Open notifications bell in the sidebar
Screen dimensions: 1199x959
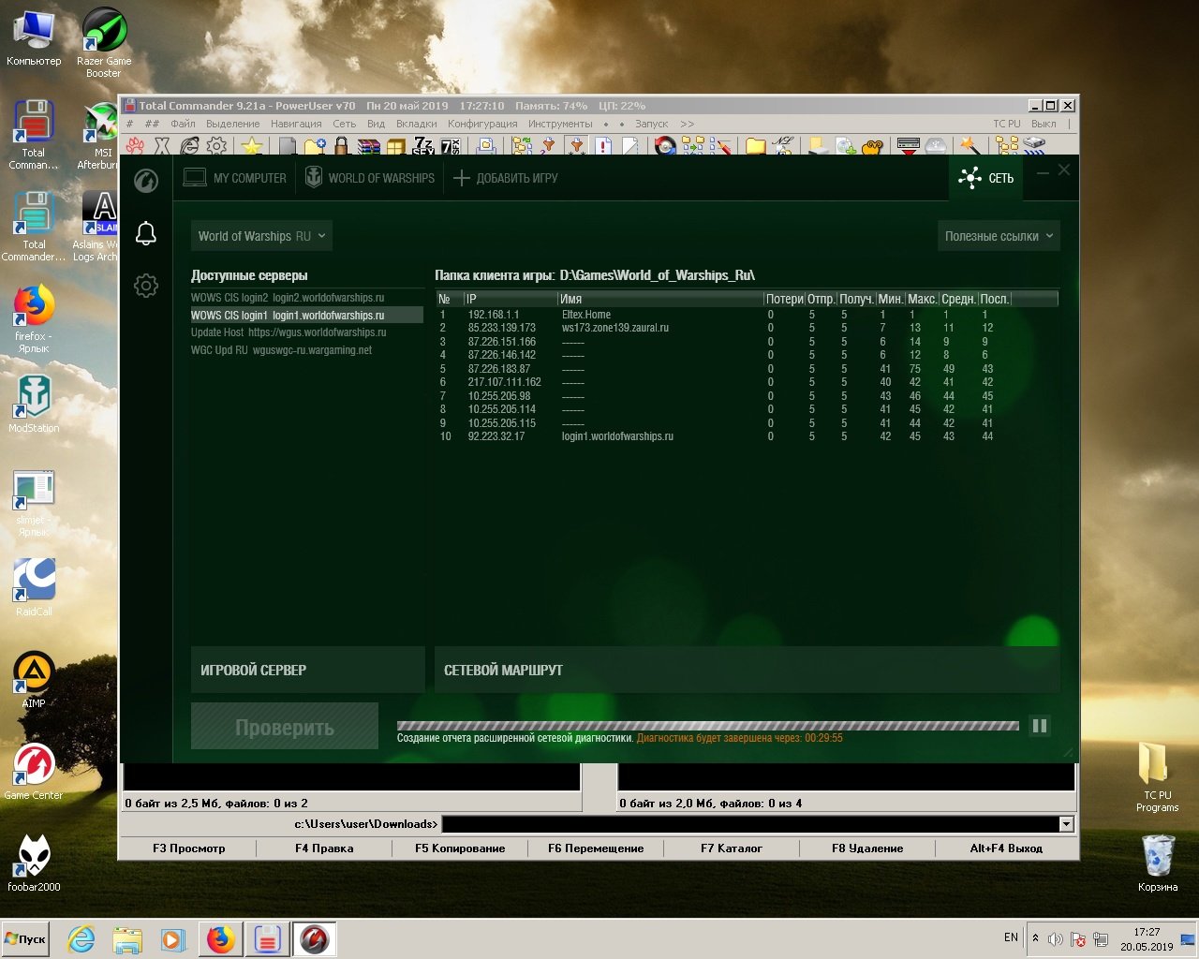pyautogui.click(x=146, y=233)
